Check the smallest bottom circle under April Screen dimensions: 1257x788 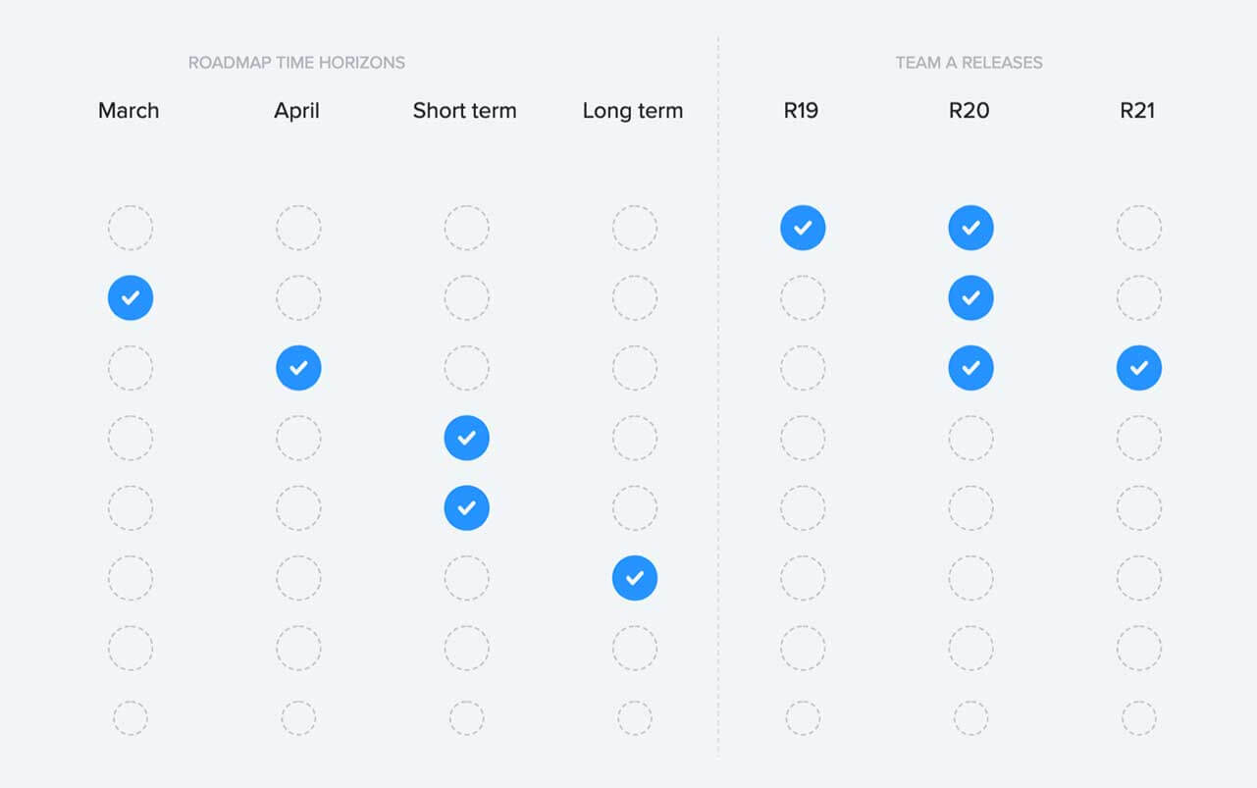(x=298, y=718)
